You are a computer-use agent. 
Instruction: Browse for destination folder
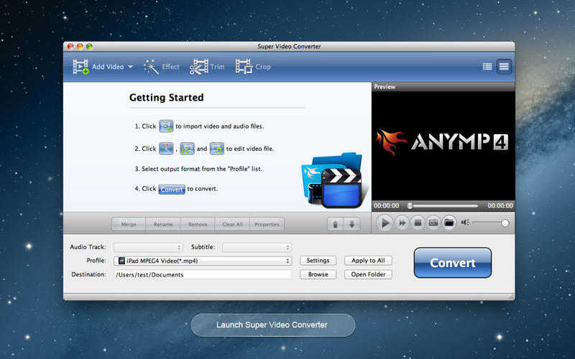coord(318,274)
